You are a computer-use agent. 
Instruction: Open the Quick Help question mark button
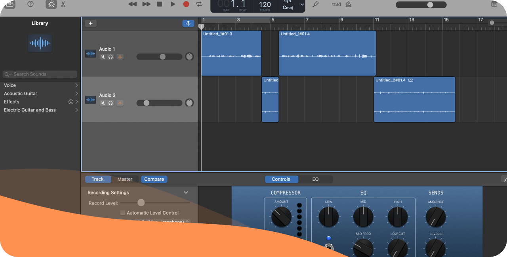tap(30, 4)
